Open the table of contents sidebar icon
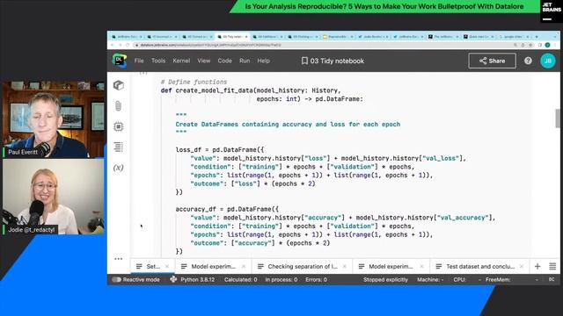The width and height of the screenshot is (563, 316). 119,147
